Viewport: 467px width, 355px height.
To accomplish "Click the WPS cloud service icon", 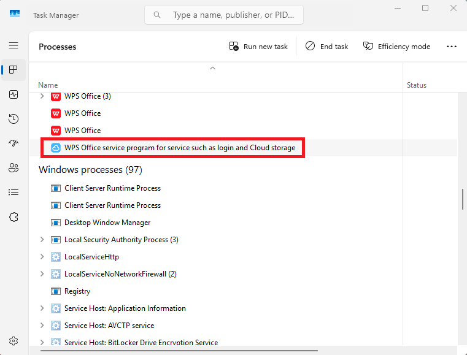I will [56, 148].
